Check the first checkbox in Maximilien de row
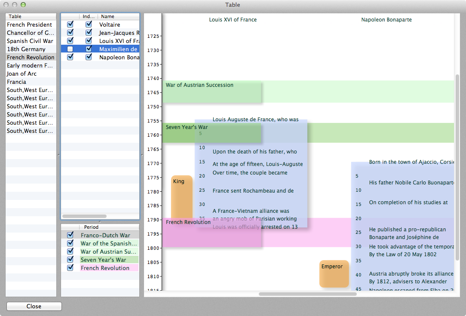The width and height of the screenshot is (466, 316). point(70,49)
